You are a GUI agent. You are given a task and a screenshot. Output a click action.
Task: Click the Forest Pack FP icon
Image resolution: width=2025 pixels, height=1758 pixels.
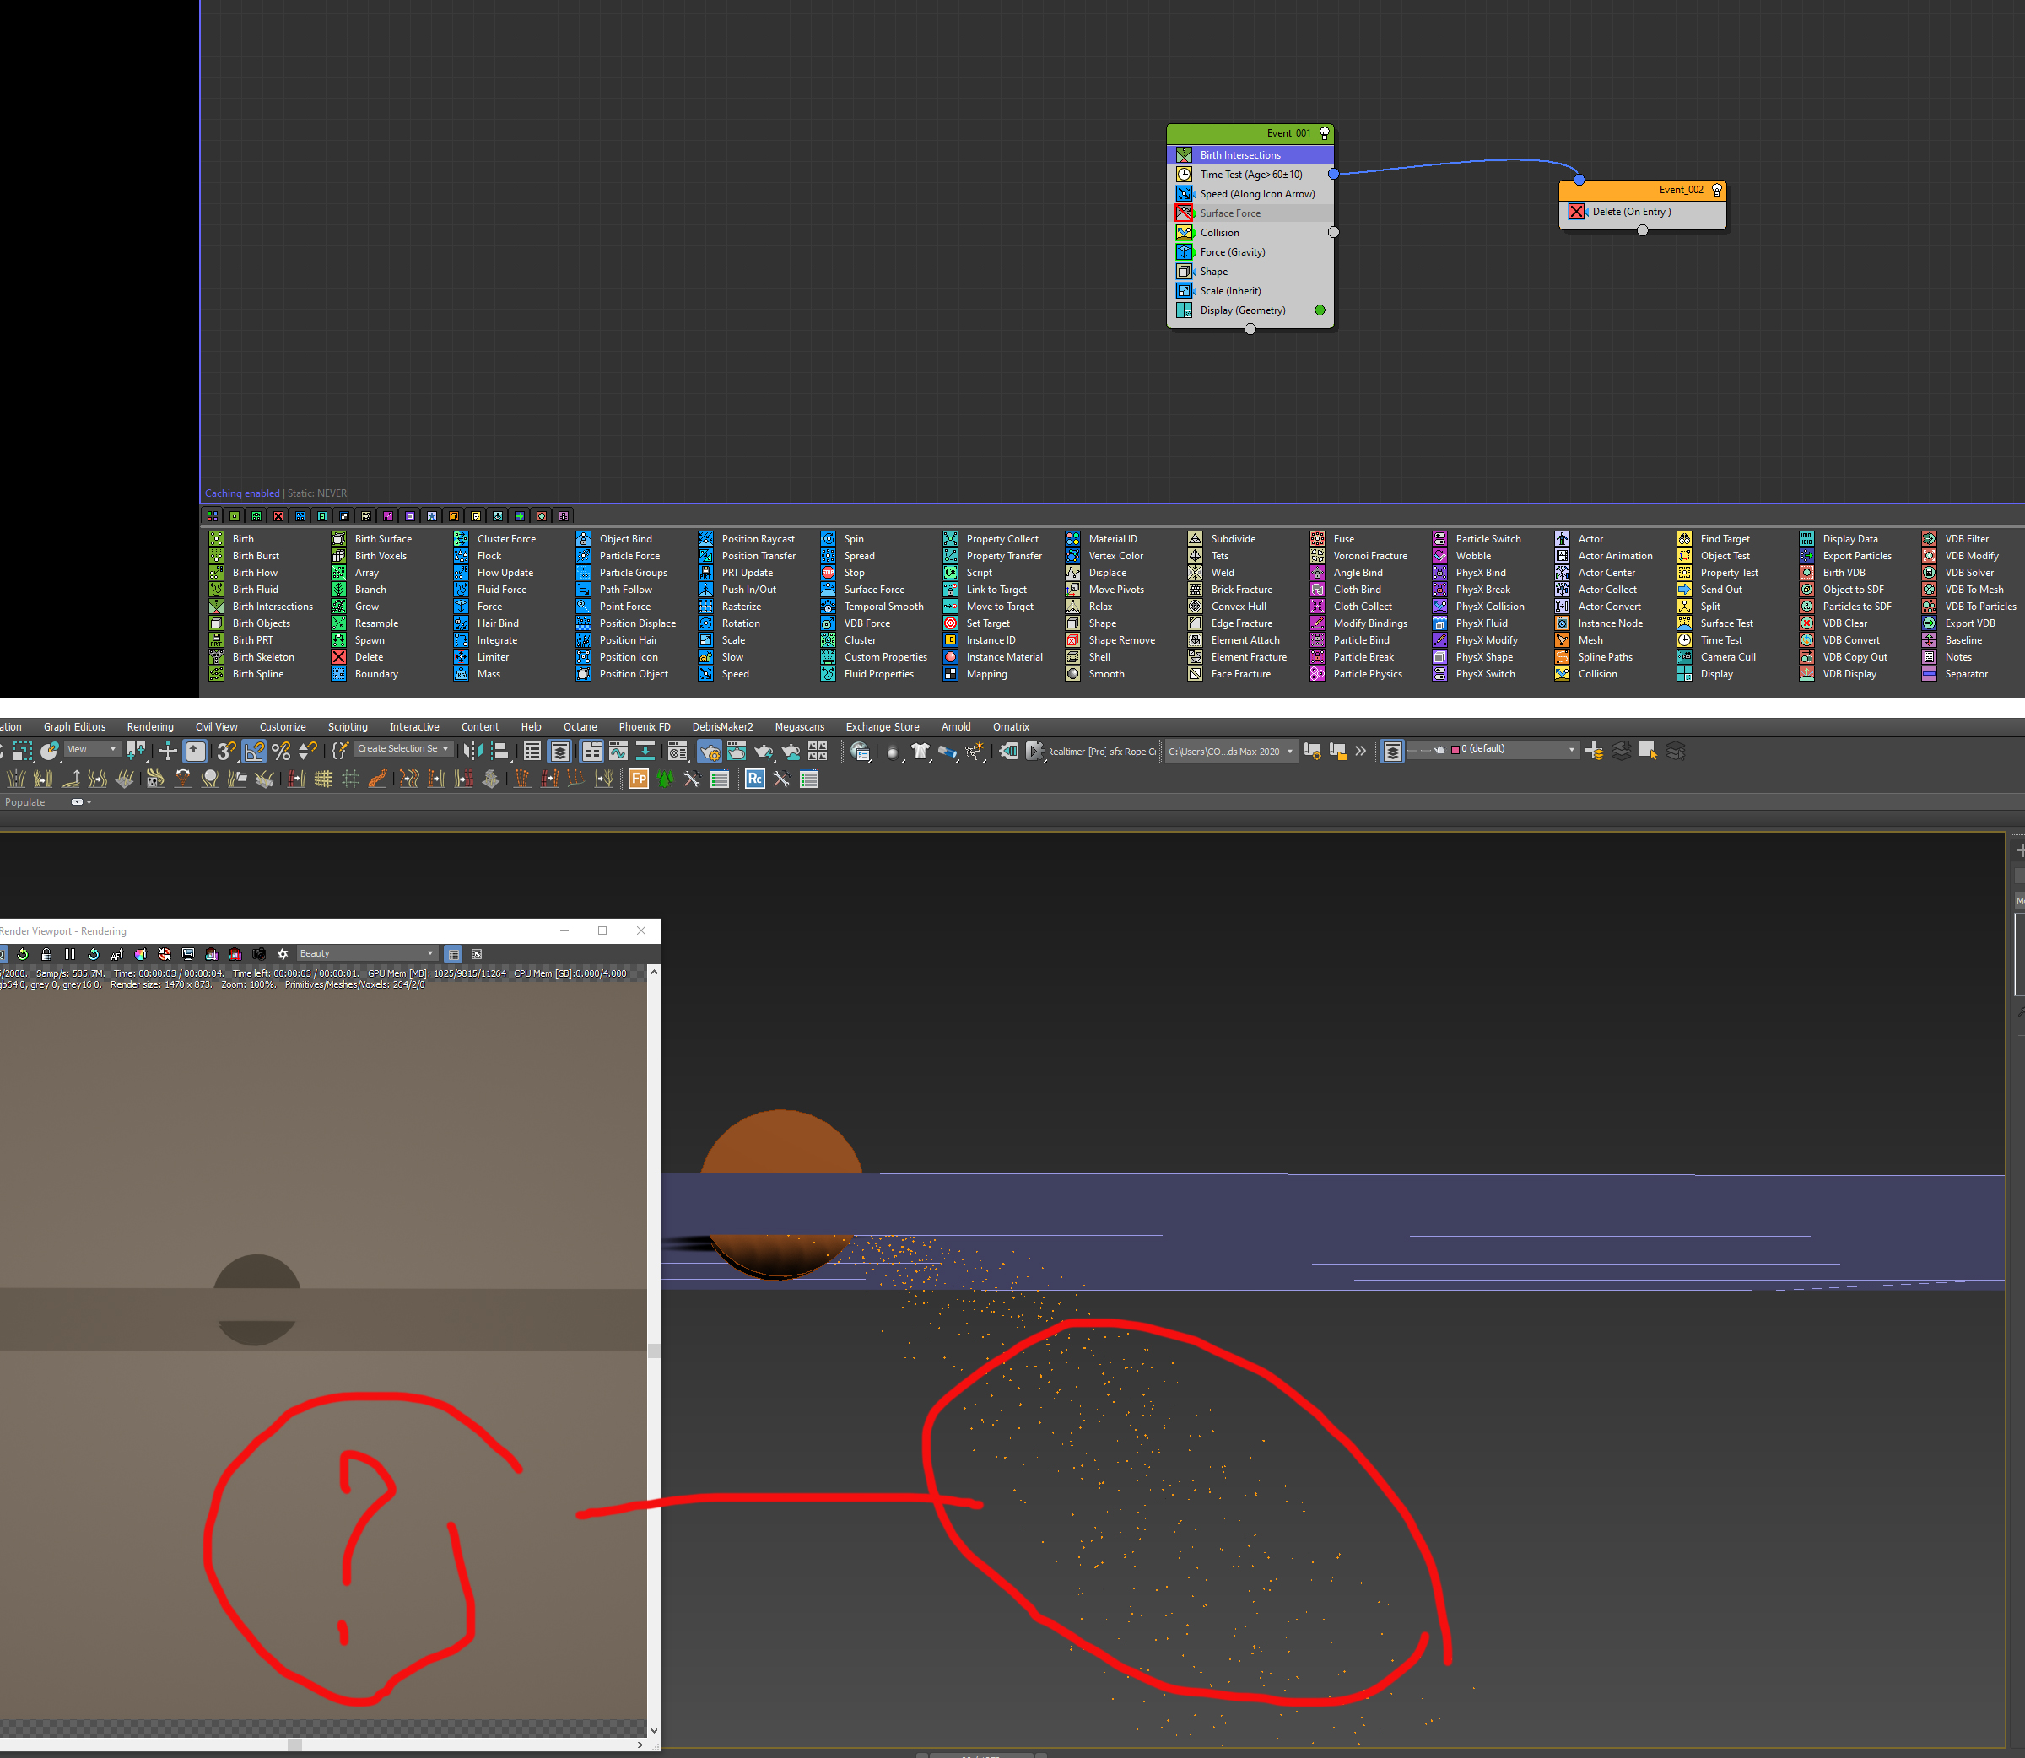[639, 779]
